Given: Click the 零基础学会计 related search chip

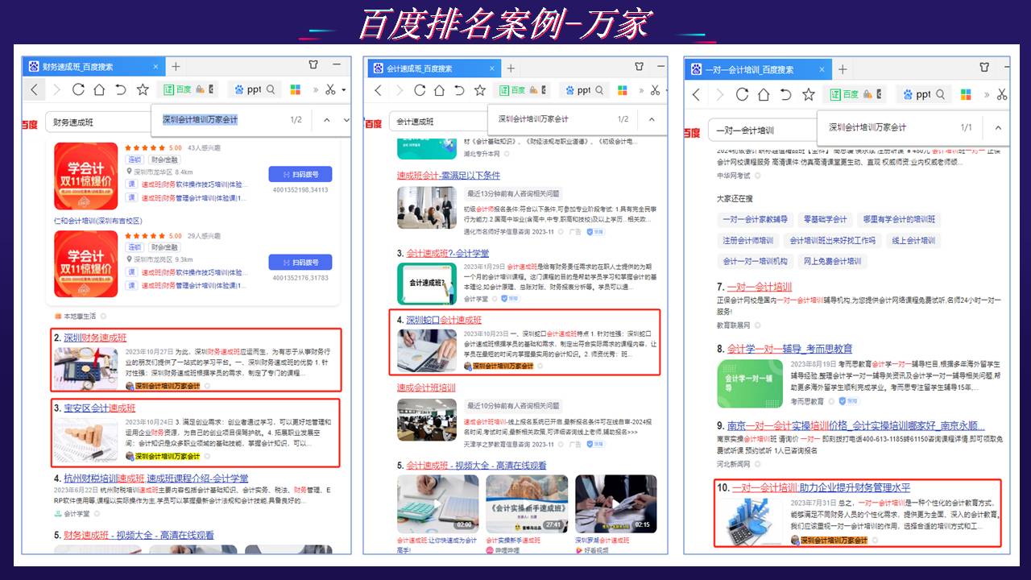Looking at the screenshot, I should point(825,219).
